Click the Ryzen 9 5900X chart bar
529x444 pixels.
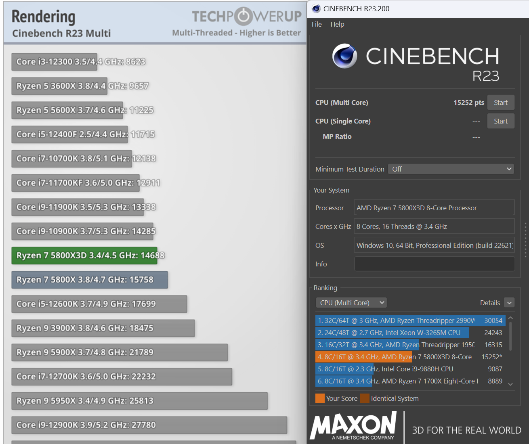120,352
